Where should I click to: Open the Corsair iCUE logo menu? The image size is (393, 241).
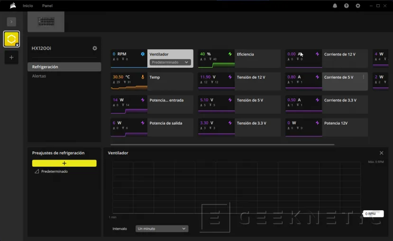pos(13,6)
